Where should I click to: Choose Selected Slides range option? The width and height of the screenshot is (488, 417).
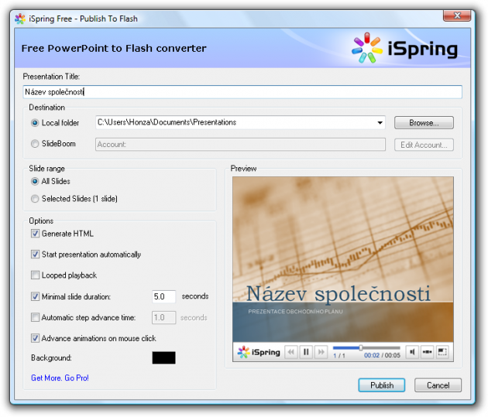coord(35,199)
